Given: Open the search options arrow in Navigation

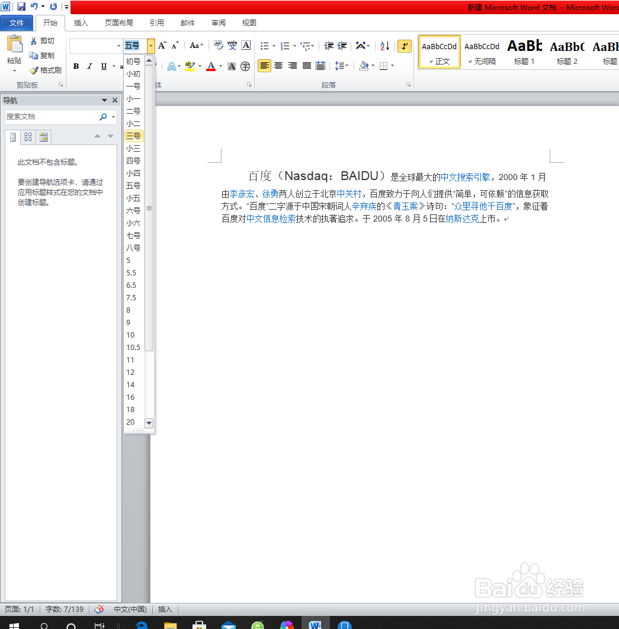Looking at the screenshot, I should (x=114, y=117).
